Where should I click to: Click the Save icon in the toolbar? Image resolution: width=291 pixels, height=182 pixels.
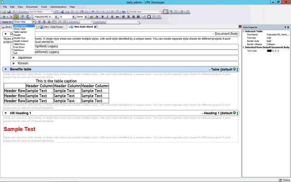[x=9, y=11]
